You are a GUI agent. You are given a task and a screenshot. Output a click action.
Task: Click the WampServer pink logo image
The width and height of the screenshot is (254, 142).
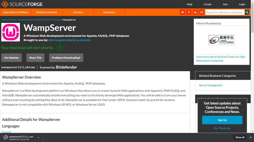click(x=11, y=32)
